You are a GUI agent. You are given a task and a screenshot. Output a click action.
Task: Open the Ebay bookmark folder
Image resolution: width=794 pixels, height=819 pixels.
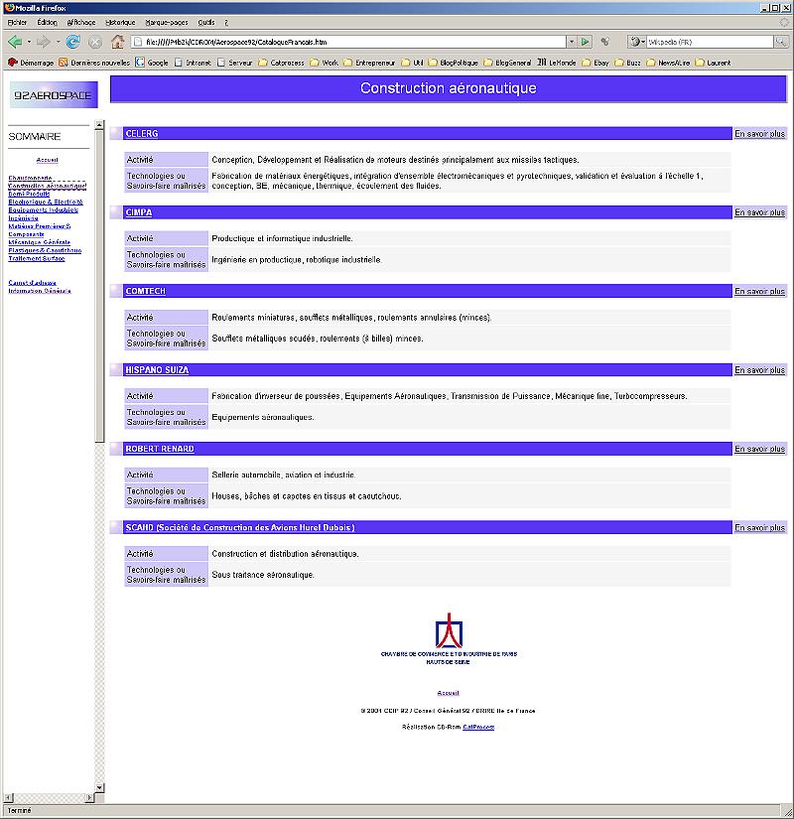[x=595, y=63]
